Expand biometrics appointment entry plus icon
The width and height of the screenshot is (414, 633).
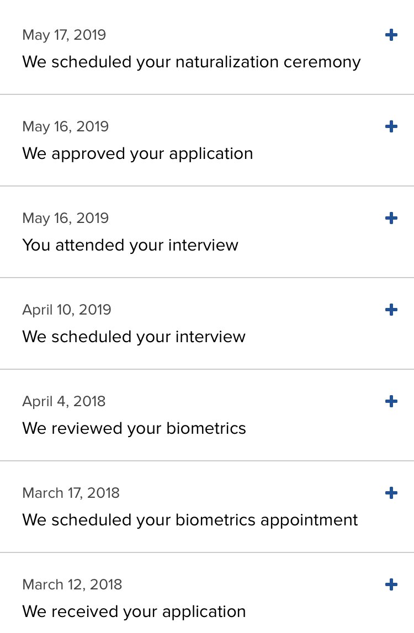pyautogui.click(x=391, y=493)
